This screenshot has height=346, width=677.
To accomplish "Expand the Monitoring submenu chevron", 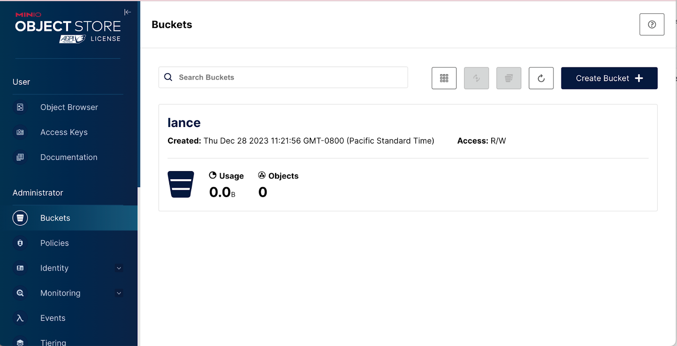I will pos(119,293).
